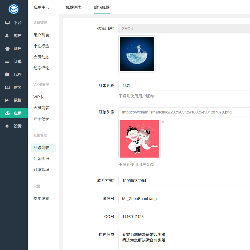Image resolution: width=250 pixels, height=250 pixels.
Task: Open 用户列表 in the submenu
Action: [x=41, y=35]
